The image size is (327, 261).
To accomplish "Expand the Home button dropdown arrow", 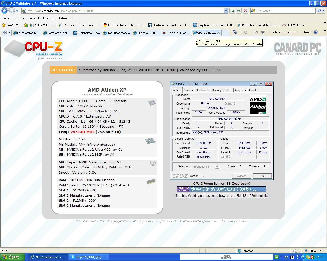I will pos(240,32).
